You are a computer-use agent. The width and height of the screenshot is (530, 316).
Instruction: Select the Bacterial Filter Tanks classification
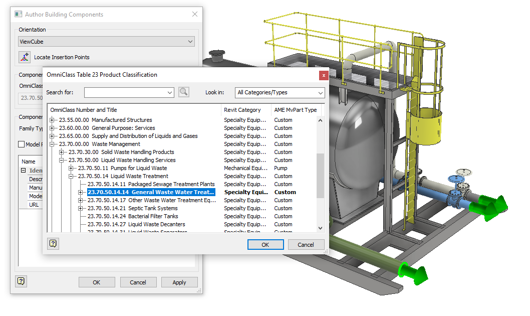coord(133,216)
